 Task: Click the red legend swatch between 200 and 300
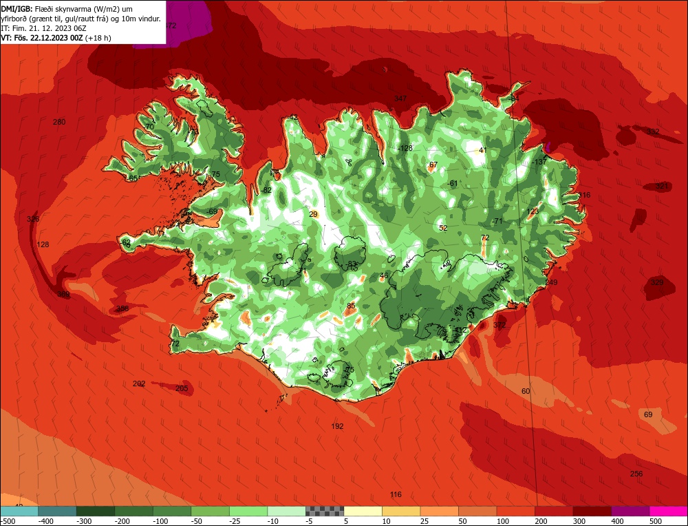pyautogui.click(x=554, y=511)
